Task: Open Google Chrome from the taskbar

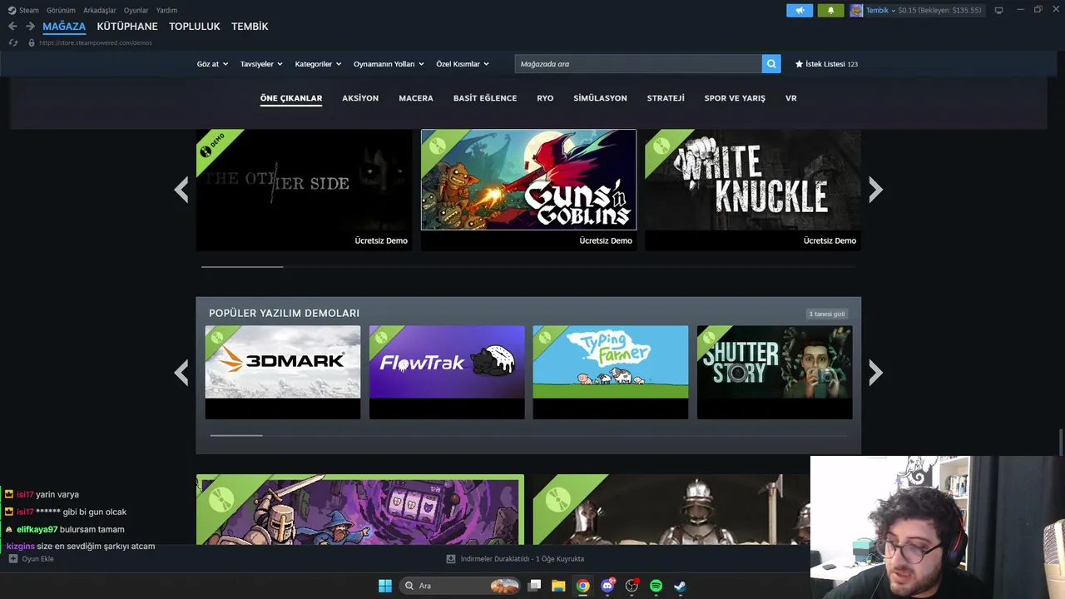Action: (583, 586)
